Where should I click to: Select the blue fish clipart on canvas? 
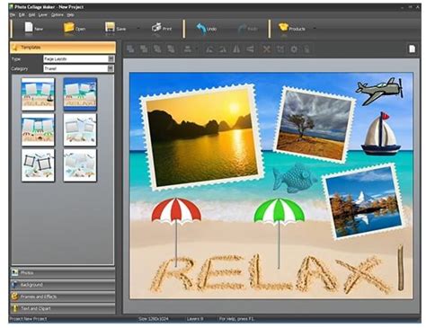point(294,178)
